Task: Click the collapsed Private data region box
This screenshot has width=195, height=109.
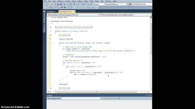Action: [x=65, y=88]
